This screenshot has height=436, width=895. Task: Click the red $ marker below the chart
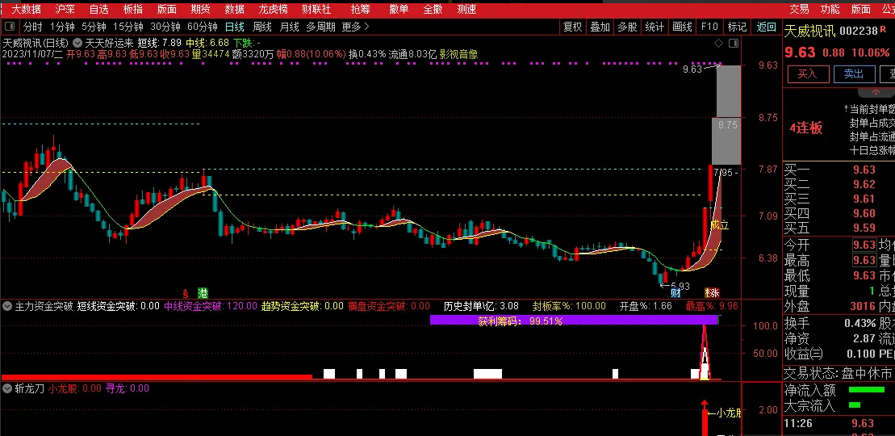(x=186, y=292)
